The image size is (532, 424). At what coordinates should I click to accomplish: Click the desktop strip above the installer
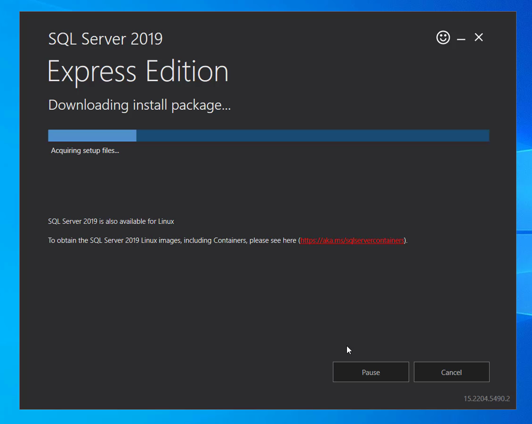click(264, 5)
